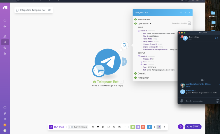Open Webhooks globe icon in sidebar

[5, 48]
